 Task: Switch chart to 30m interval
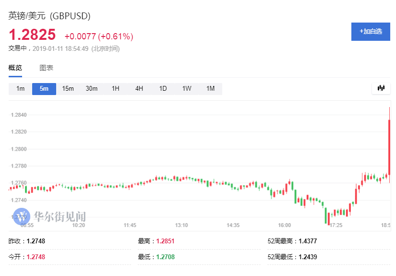click(92, 89)
